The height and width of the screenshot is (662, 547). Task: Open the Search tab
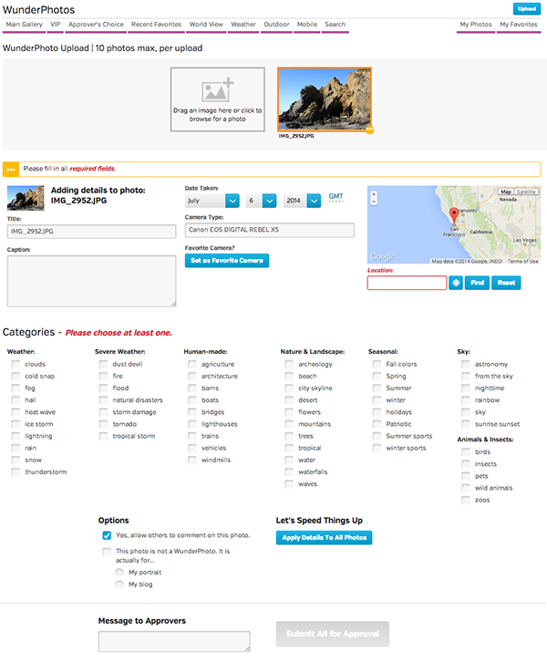[335, 25]
